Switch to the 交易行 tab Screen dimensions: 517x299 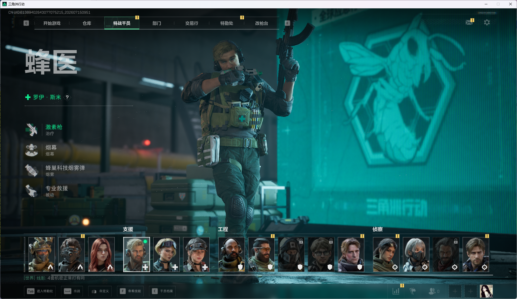[192, 23]
